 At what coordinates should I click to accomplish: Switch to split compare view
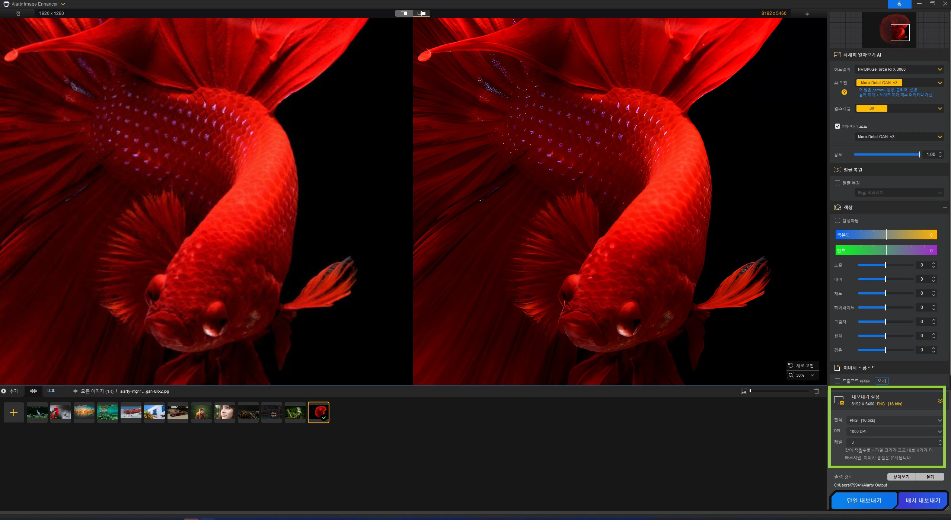click(421, 13)
